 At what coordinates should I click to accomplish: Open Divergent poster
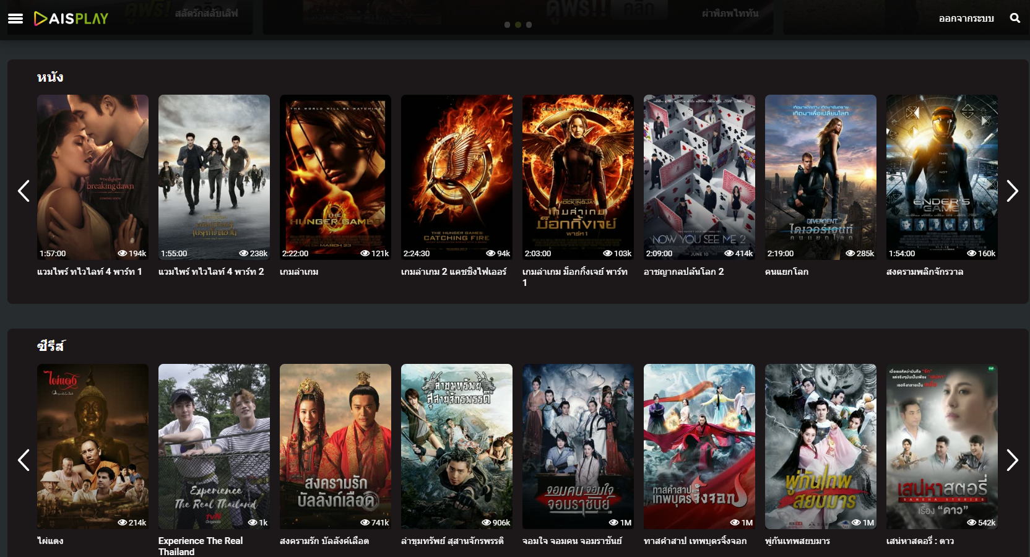821,177
